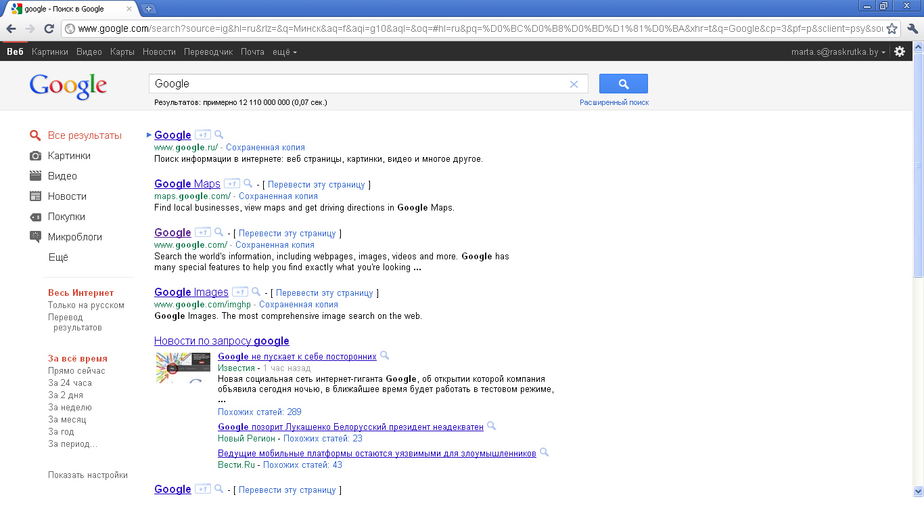Expand the 'ещё' dropdown in top bar
The width and height of the screenshot is (924, 520).
click(284, 52)
